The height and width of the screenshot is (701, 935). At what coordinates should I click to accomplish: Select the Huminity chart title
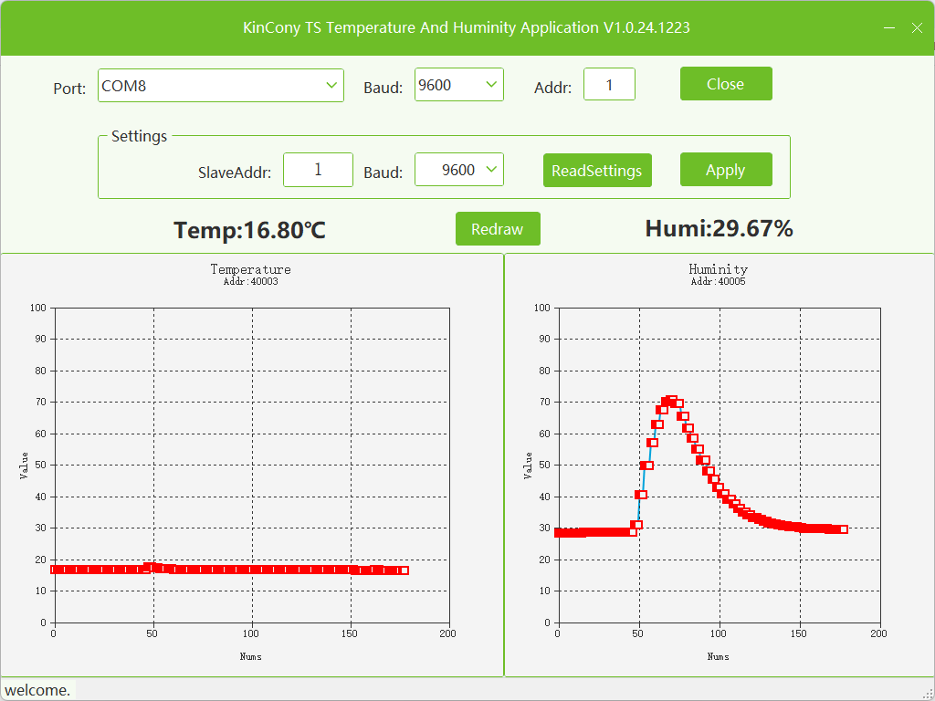(x=718, y=269)
